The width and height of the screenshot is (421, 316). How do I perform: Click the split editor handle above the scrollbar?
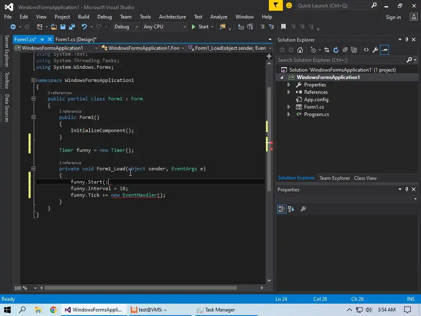(x=269, y=56)
